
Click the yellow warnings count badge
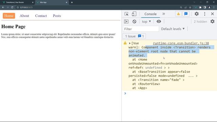tap(178, 14)
